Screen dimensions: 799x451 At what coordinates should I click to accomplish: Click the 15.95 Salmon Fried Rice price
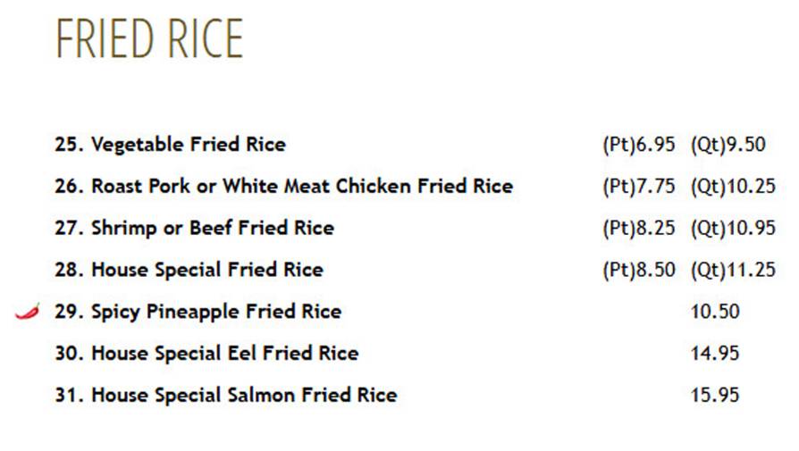tap(715, 395)
